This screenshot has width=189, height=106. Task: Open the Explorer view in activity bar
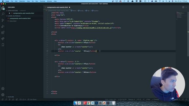[x=3, y=8]
